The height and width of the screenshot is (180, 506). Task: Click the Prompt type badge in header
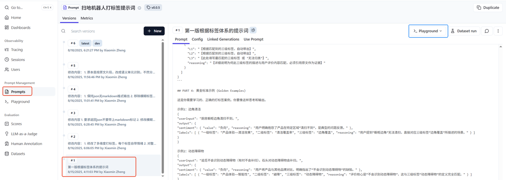[x=70, y=7]
